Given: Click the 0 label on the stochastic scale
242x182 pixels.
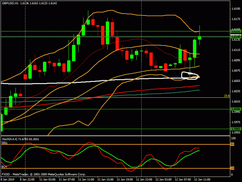Looking at the screenshot, I should point(232,175).
